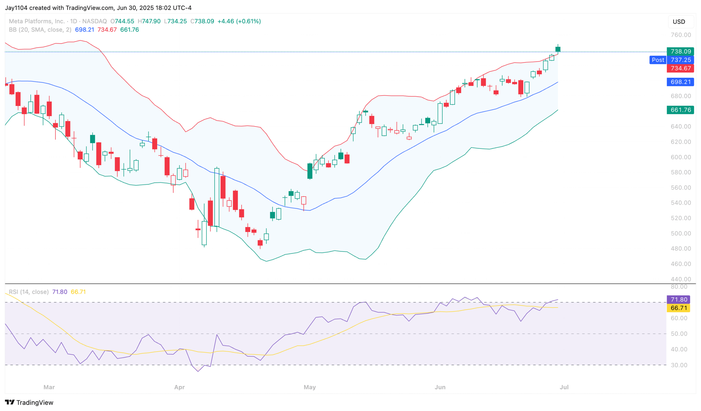Click the yellow 66.71 value in RSI legend
The image size is (701, 411).
click(x=78, y=292)
